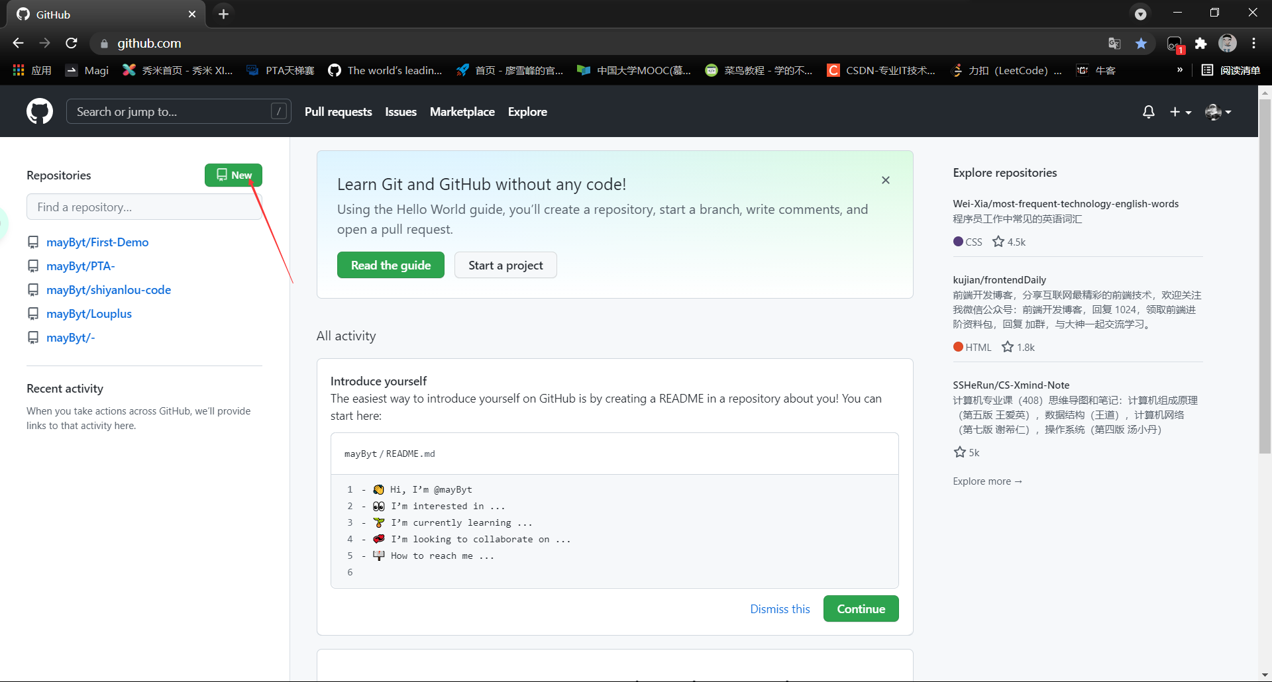The height and width of the screenshot is (682, 1272).
Task: Click the repo icon beside mayByt/Louplus
Action: click(33, 314)
